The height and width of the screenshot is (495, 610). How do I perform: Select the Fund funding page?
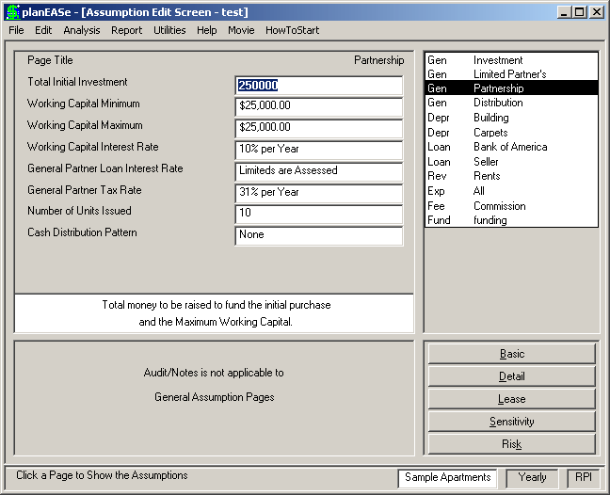click(511, 220)
